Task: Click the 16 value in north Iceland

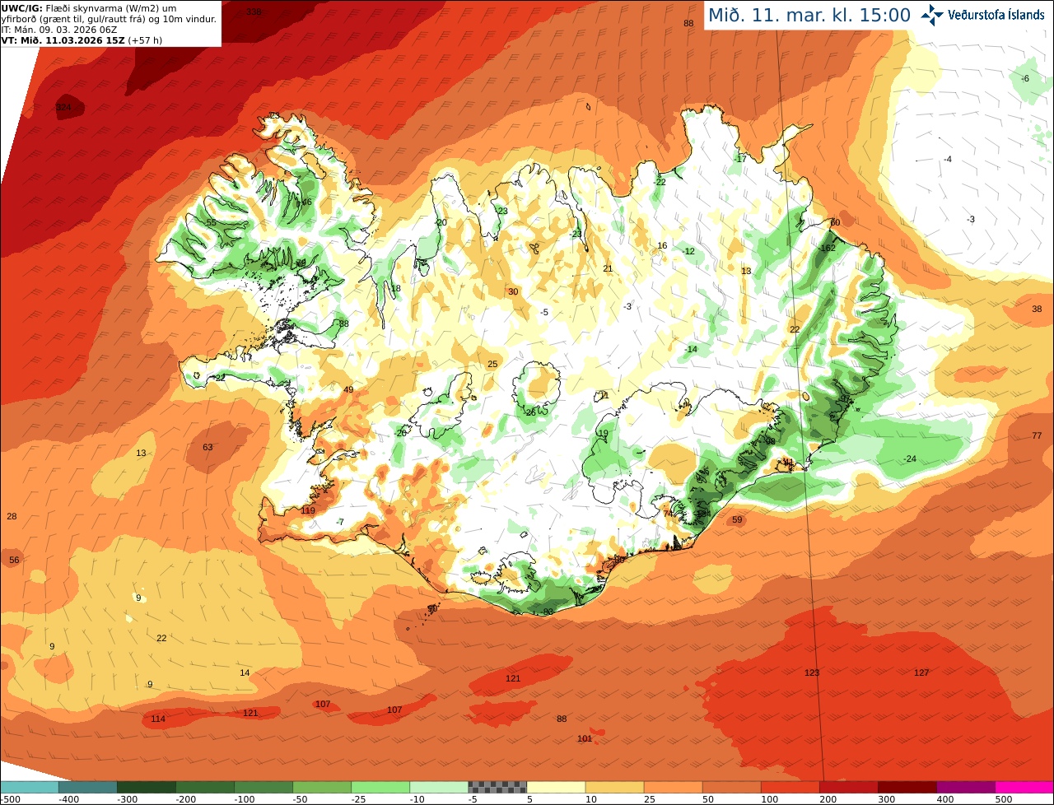Action: 662,245
